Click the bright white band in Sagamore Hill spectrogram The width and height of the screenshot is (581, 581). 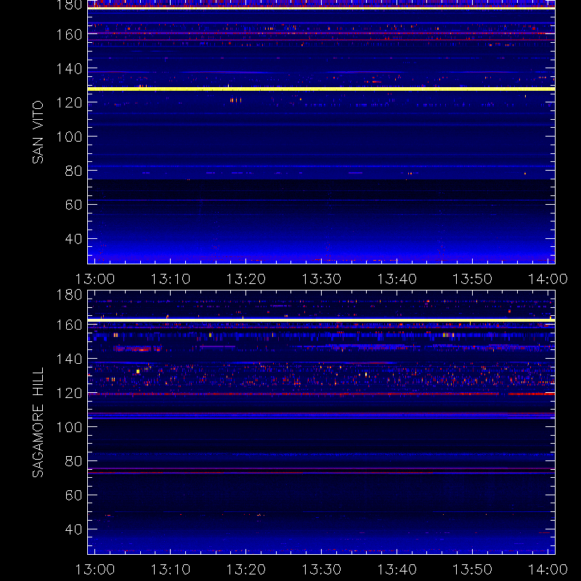[x=321, y=320]
